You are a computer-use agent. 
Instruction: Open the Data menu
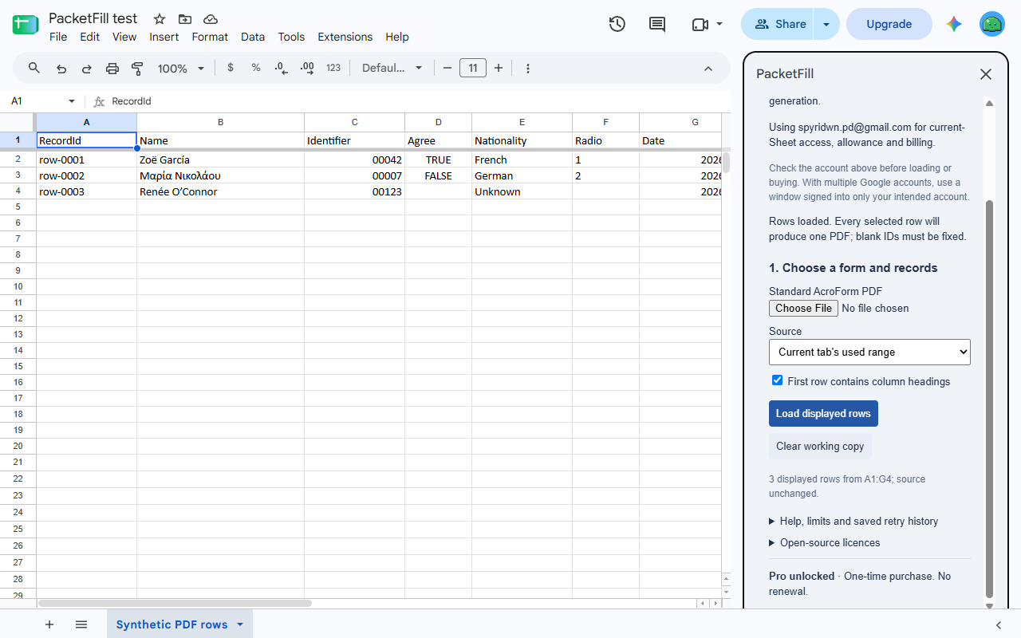tap(253, 37)
